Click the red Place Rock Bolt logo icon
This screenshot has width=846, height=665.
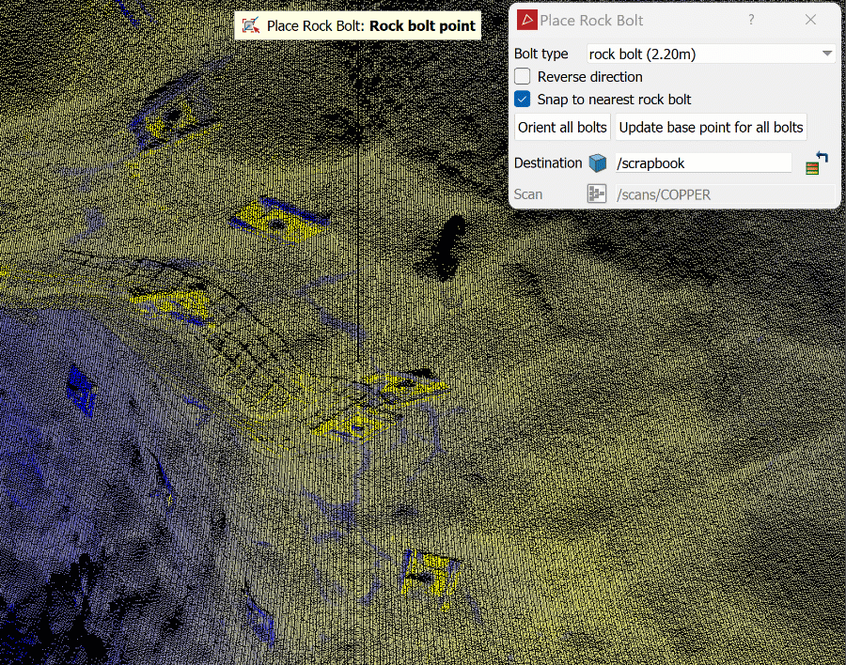(x=527, y=21)
